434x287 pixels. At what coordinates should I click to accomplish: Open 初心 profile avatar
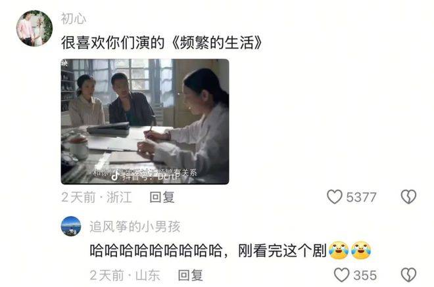pos(34,28)
